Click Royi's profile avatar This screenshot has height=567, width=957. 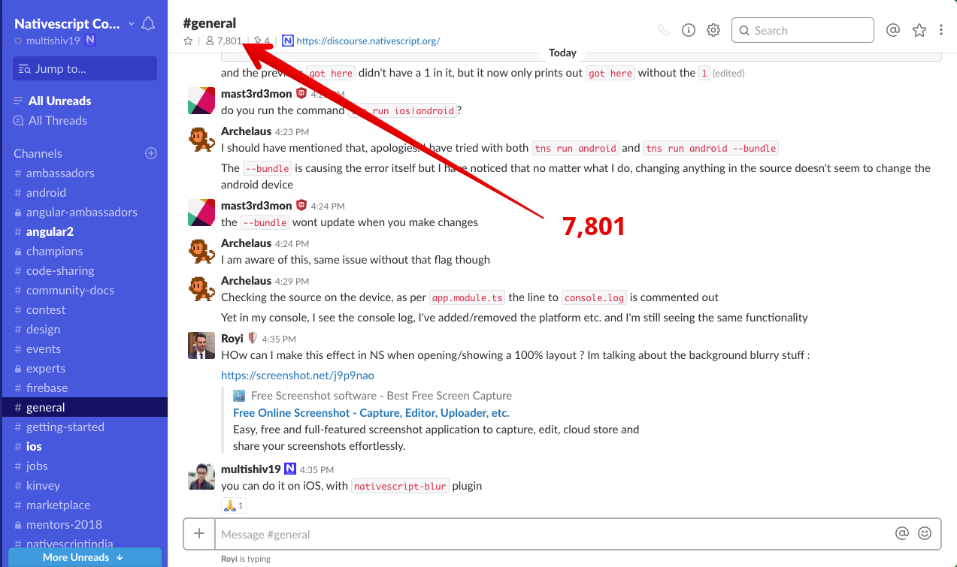coord(201,345)
